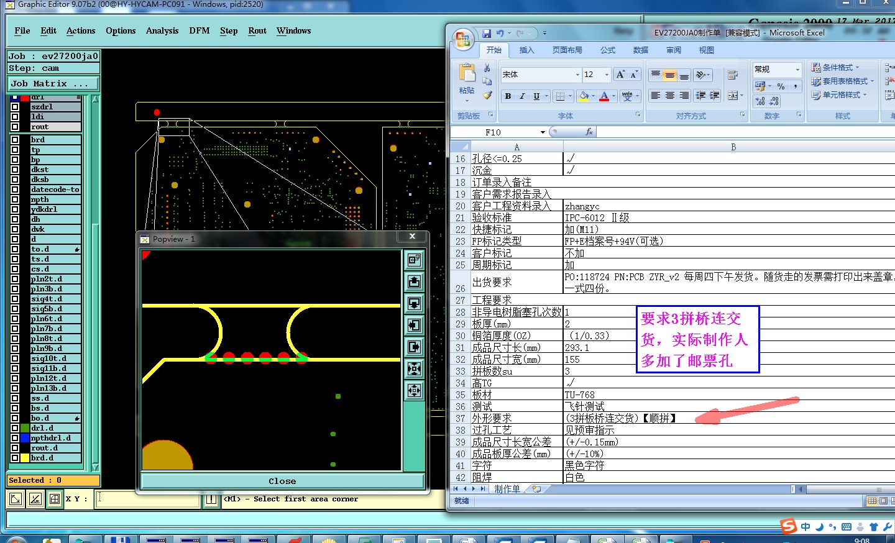Apply bold formatting in Excel ribbon
The image size is (895, 543).
[508, 96]
